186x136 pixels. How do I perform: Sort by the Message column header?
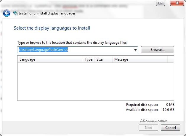pyautogui.click(x=140, y=59)
